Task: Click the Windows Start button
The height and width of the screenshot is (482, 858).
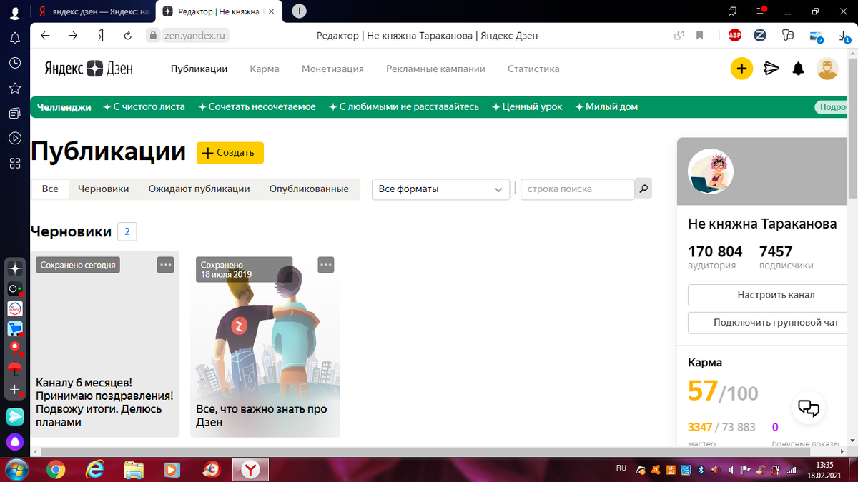Action: point(16,469)
